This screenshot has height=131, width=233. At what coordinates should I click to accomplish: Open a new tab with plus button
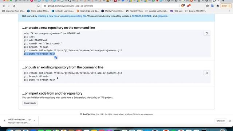223,1
